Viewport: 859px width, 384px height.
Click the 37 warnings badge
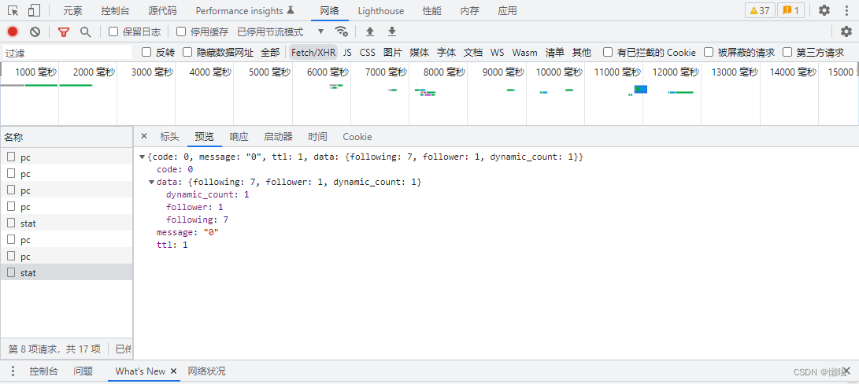(759, 10)
